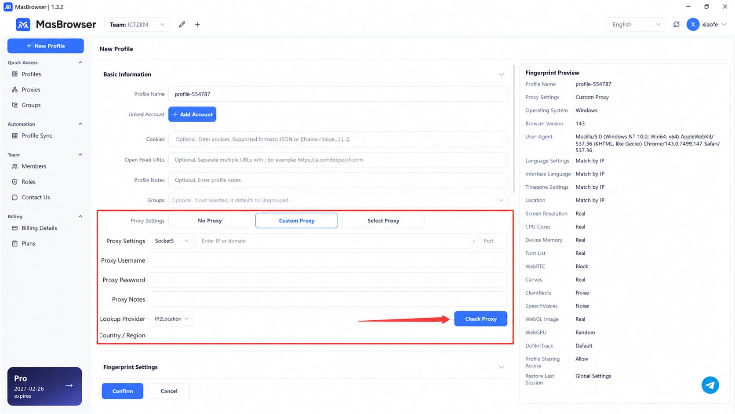Select No Proxy option
This screenshot has height=414, width=735.
tap(210, 220)
